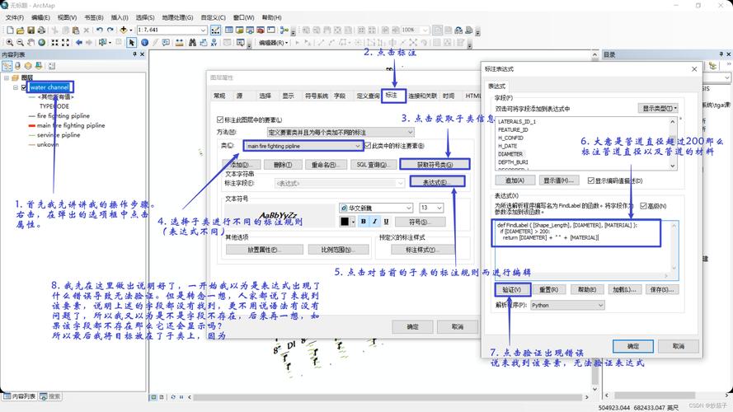Select the HTML Popup tool

[166, 43]
